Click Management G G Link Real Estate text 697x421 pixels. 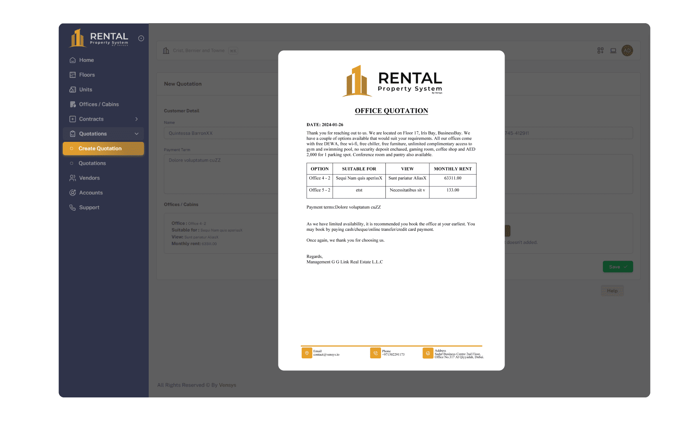click(x=345, y=262)
